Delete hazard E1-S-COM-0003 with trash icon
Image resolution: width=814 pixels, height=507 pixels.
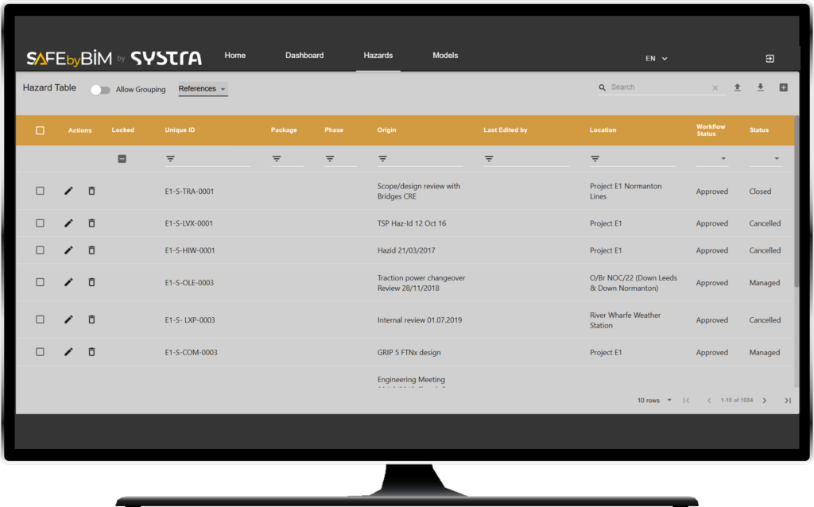point(91,352)
